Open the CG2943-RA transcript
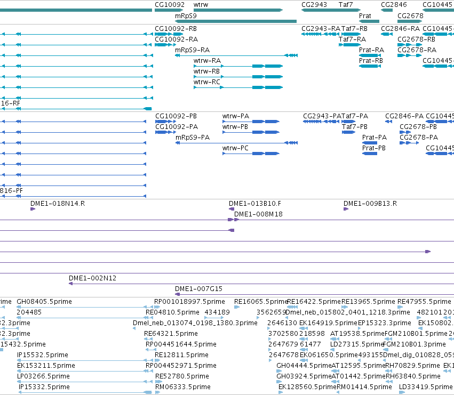The height and width of the screenshot is (395, 454). [x=320, y=34]
